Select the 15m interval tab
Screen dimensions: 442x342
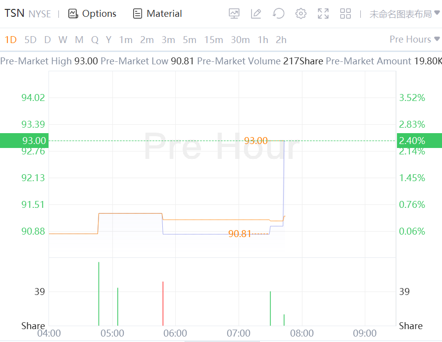pyautogui.click(x=213, y=40)
